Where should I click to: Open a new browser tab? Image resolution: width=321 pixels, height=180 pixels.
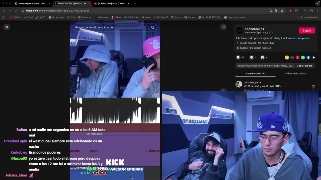(135, 3)
